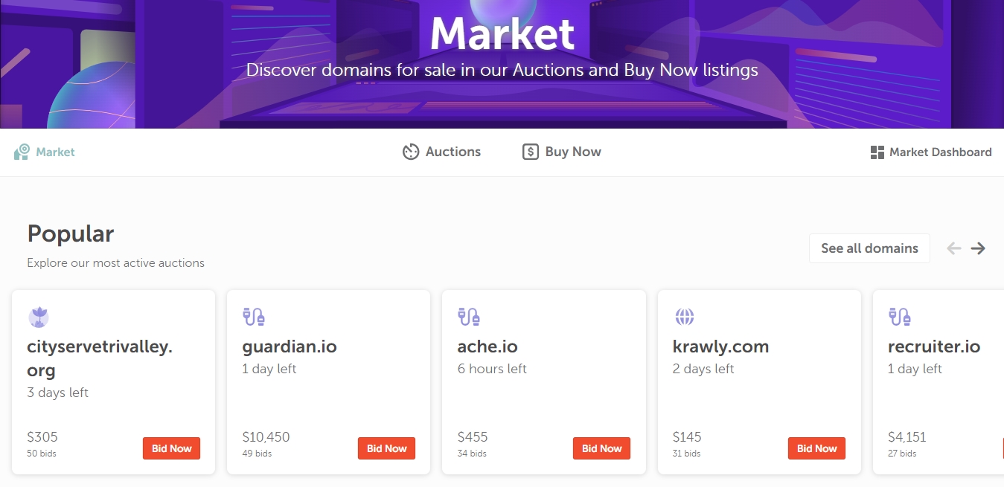
Task: Click the previous left arrow in Popular
Action: point(954,248)
